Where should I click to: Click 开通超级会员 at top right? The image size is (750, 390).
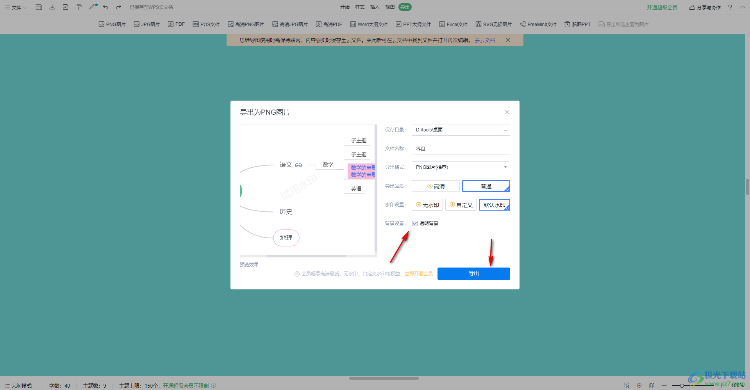(x=662, y=7)
